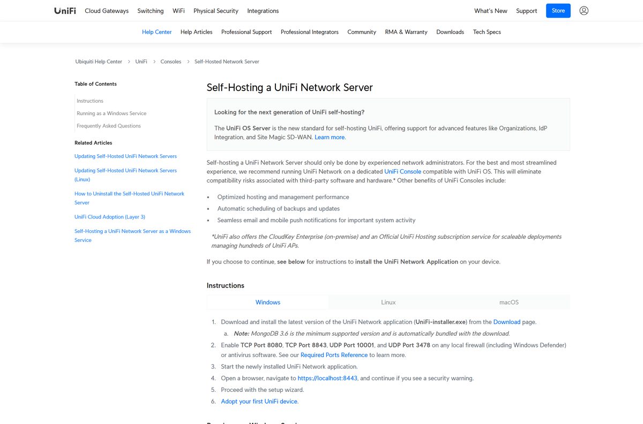
Task: Click the UniFi logo in header
Action: [x=65, y=11]
